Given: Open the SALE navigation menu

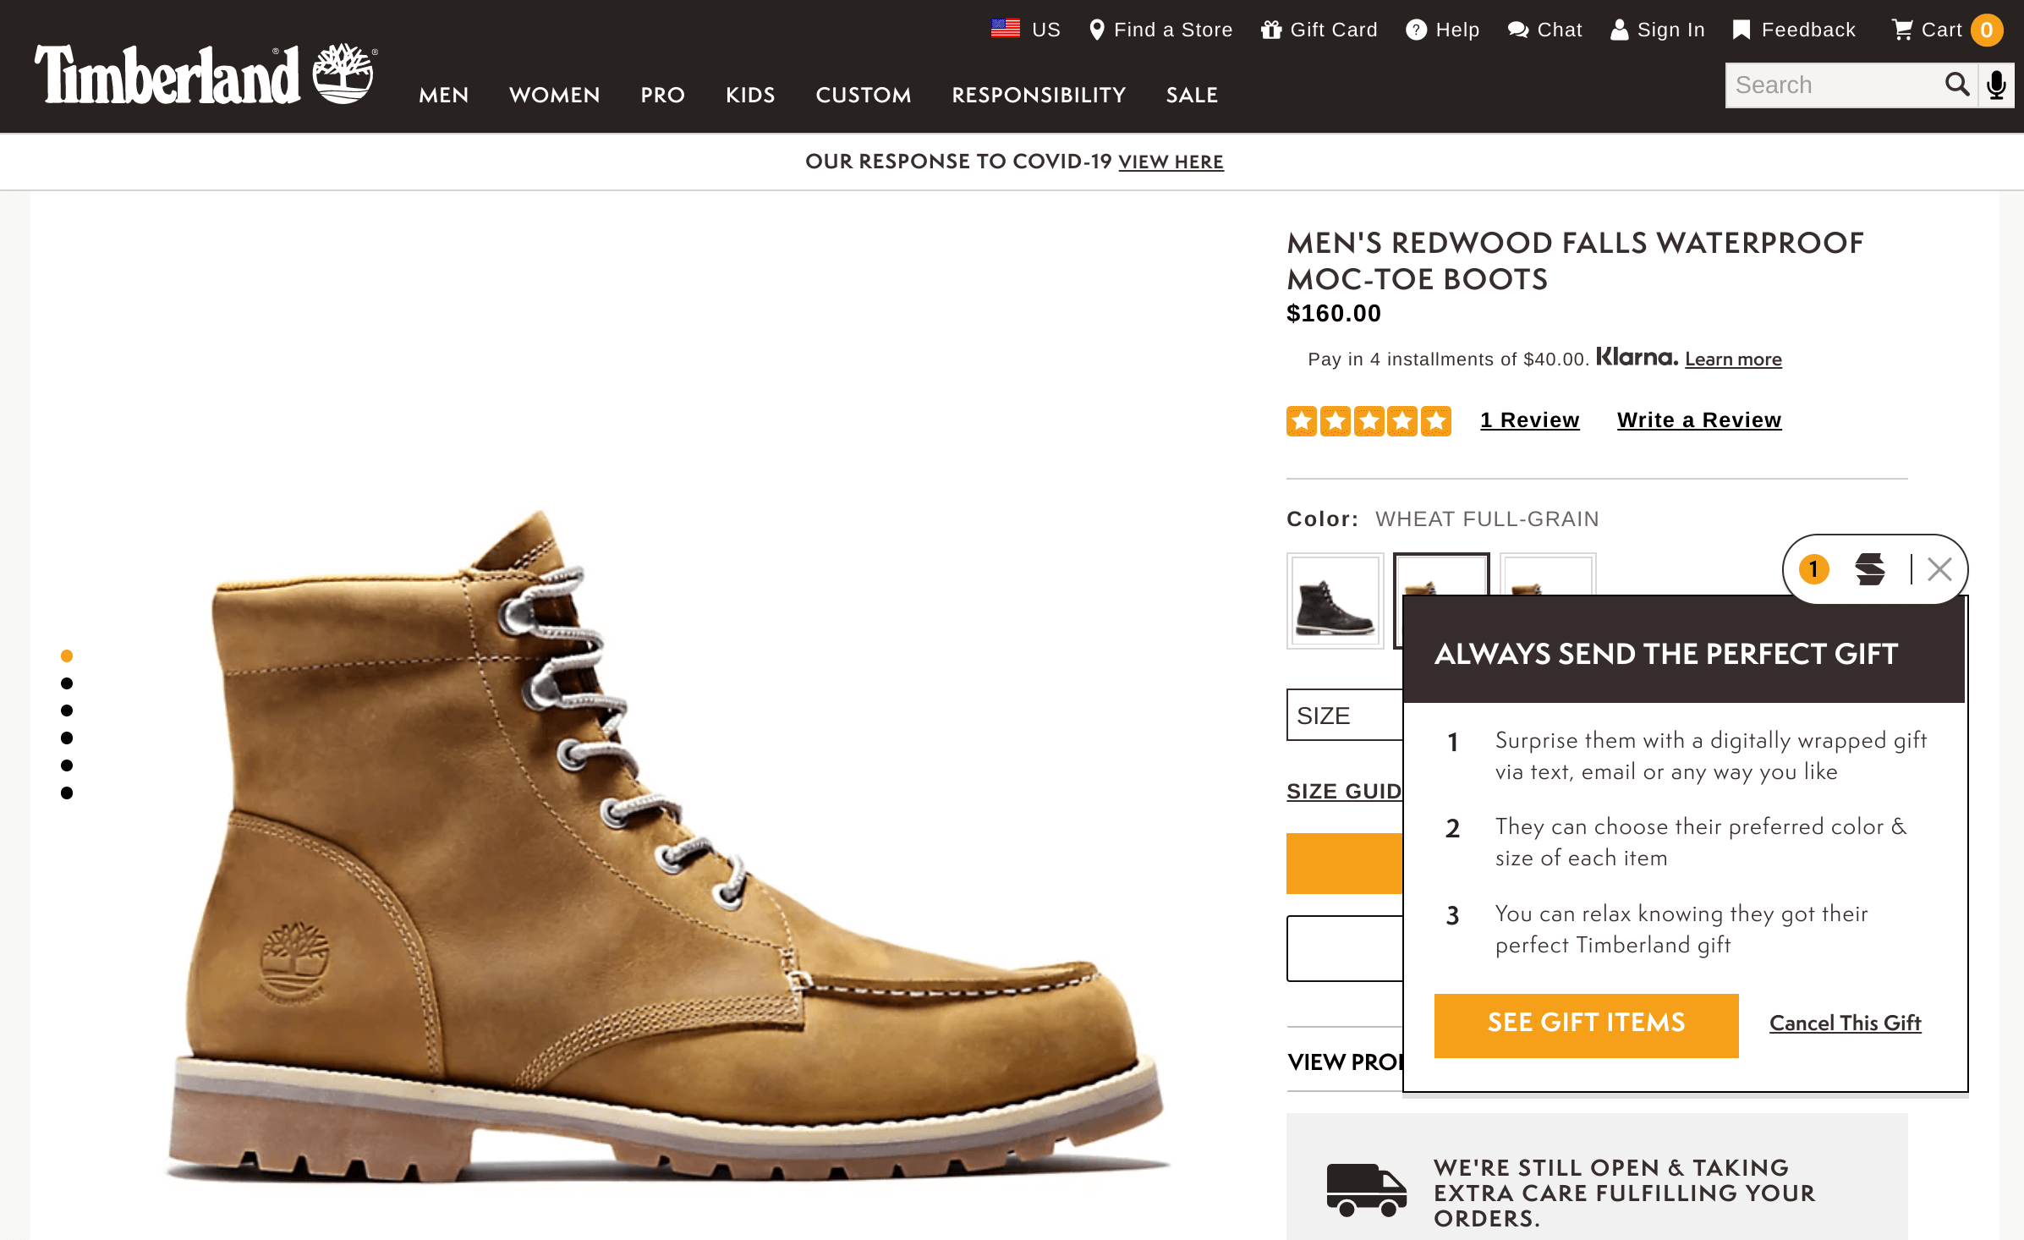Looking at the screenshot, I should pos(1192,95).
